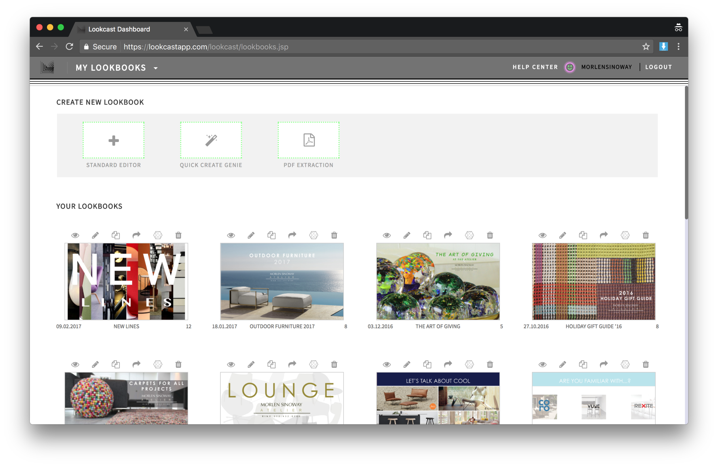Preview Holiday Gift Guide '16 via eye icon
This screenshot has width=718, height=467.
tap(543, 235)
